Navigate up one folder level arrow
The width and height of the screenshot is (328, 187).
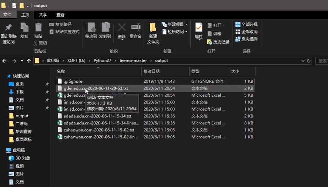(29, 61)
